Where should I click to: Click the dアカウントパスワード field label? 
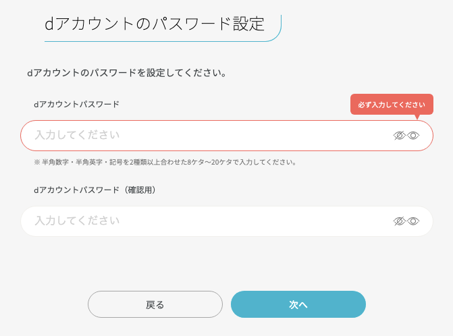(x=76, y=104)
